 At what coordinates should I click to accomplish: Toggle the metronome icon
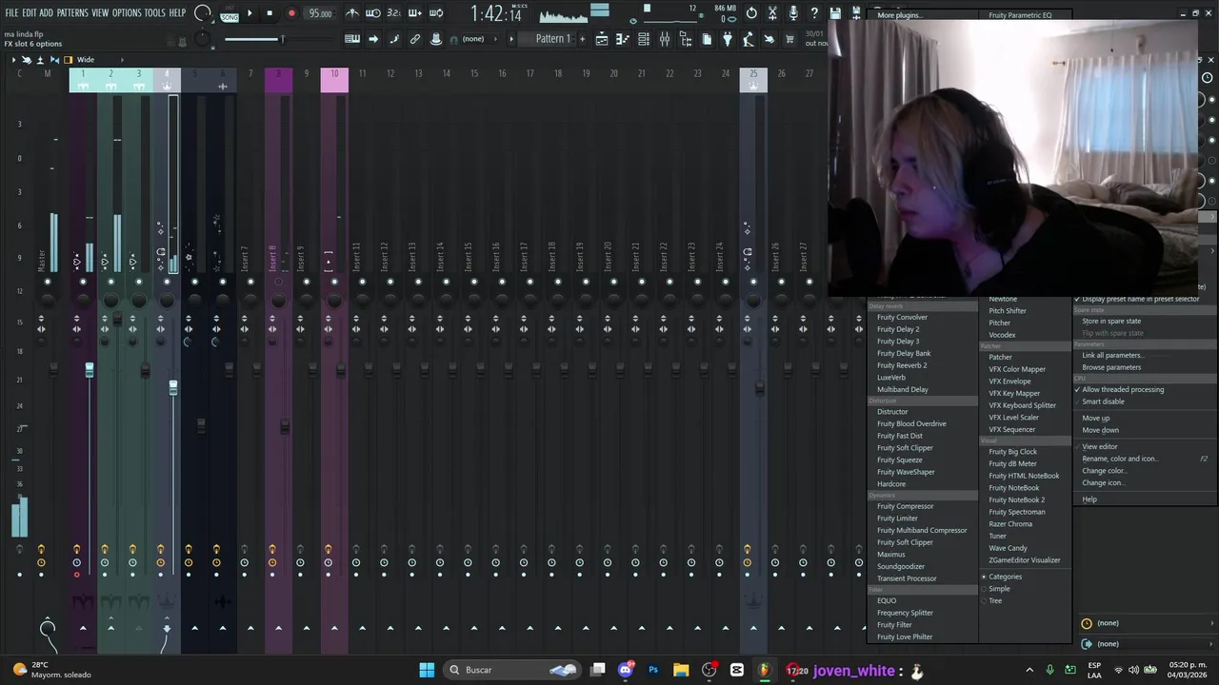(x=352, y=13)
